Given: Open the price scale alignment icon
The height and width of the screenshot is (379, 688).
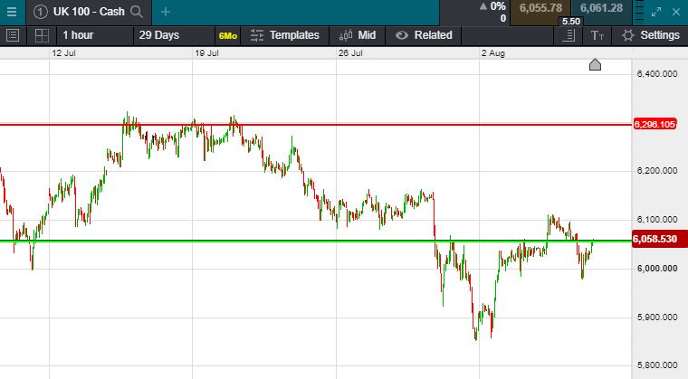Looking at the screenshot, I should pos(569,35).
